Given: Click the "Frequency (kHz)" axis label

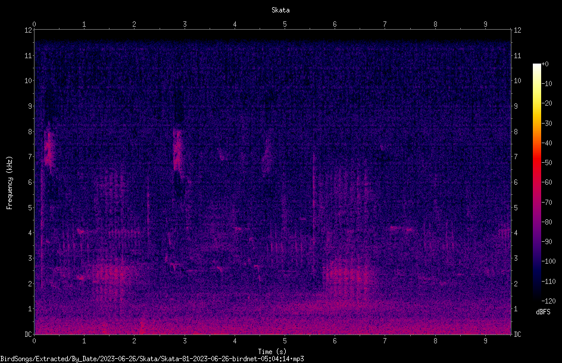Looking at the screenshot, I should pos(10,182).
